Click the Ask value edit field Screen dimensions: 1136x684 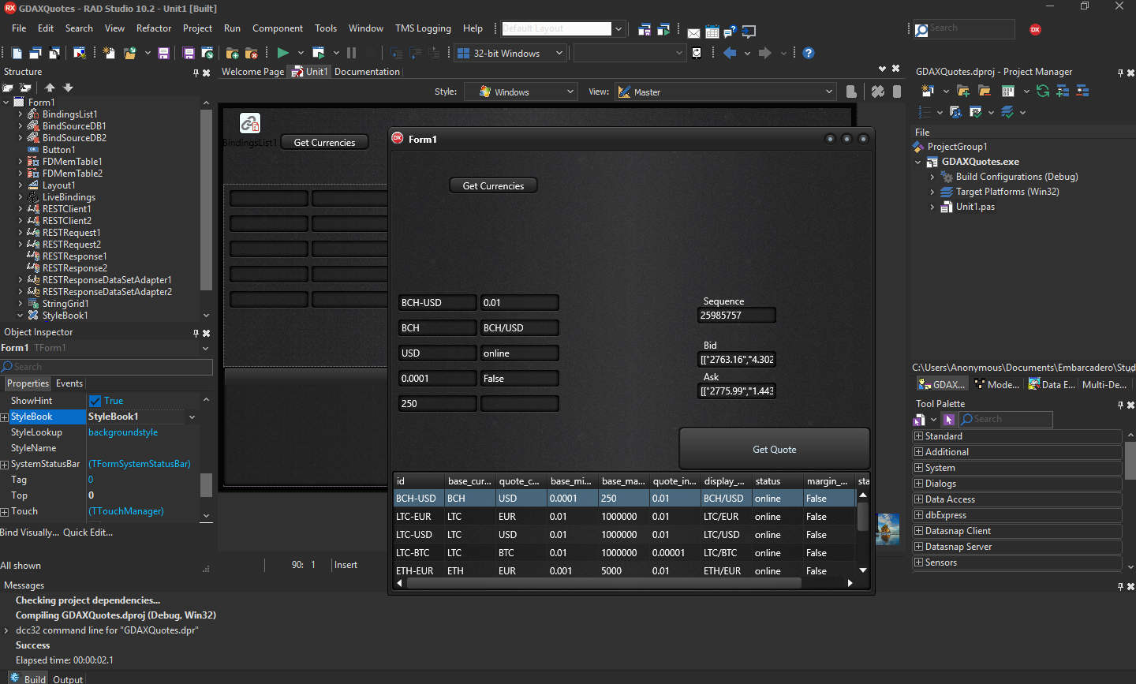coord(737,391)
